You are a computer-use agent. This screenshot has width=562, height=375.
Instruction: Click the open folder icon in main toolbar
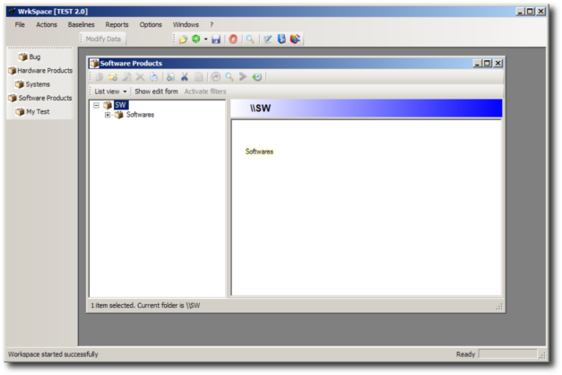tap(183, 39)
